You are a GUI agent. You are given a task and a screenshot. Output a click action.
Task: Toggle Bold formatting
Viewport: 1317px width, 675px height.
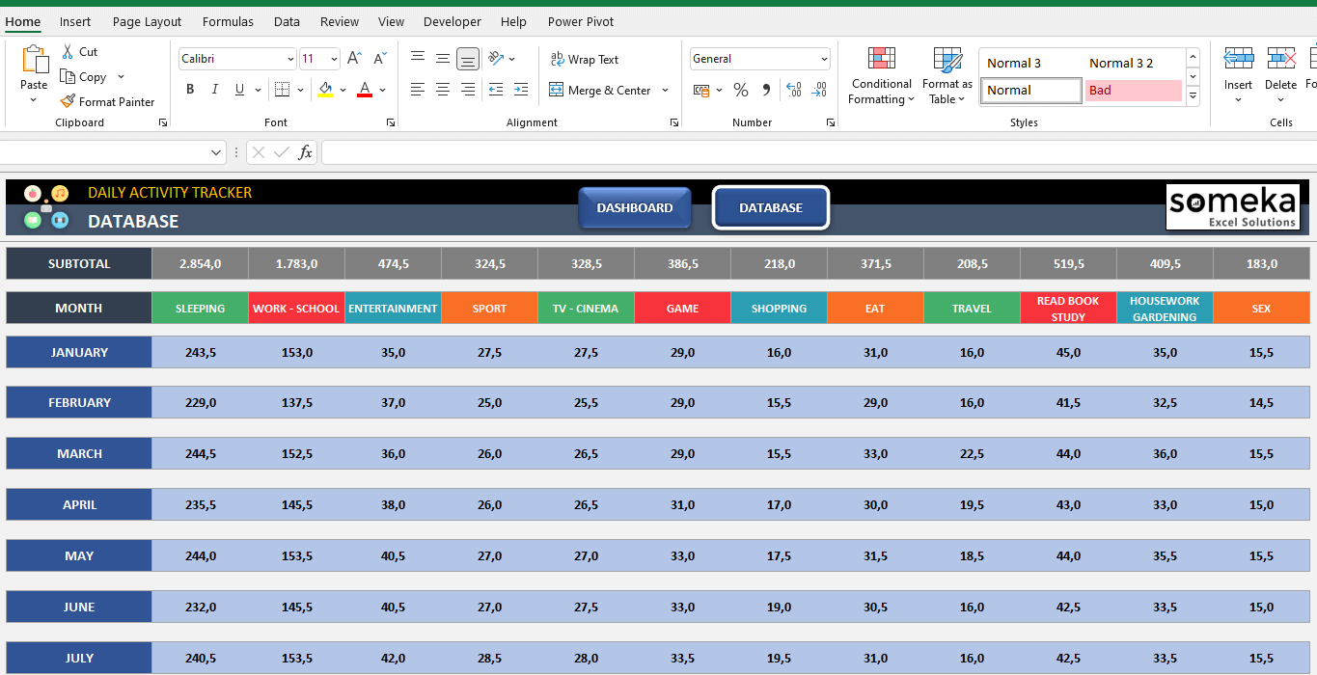click(190, 90)
